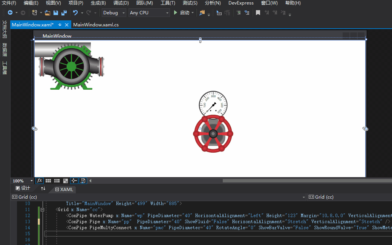
Task: Click the New Project toolbar icon
Action: click(x=35, y=12)
